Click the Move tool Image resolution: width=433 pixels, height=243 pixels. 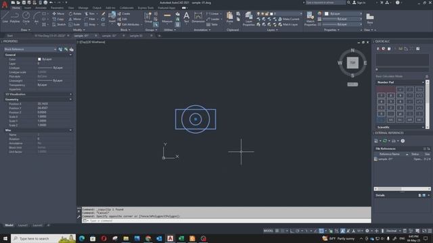click(58, 13)
